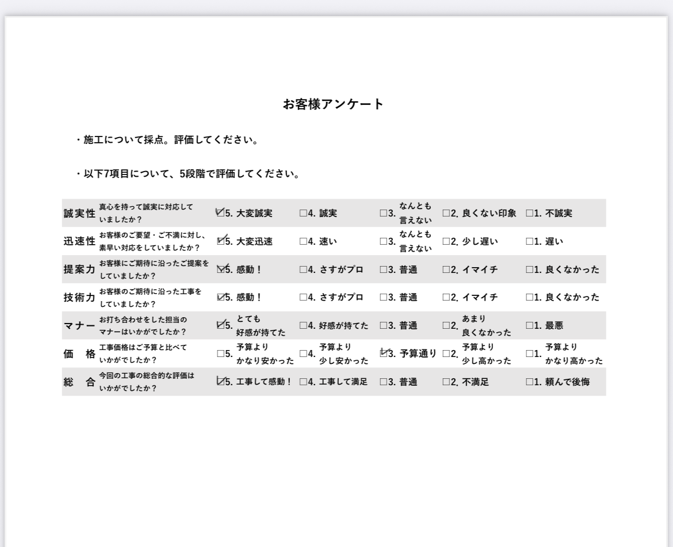This screenshot has height=547, width=673.
Task: Click question 工事価格はご予算と比べていかがでしたか？
Action: coord(143,354)
